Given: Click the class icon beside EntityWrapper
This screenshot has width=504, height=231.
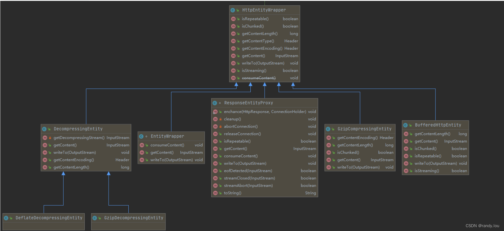Looking at the screenshot, I should 141,136.
